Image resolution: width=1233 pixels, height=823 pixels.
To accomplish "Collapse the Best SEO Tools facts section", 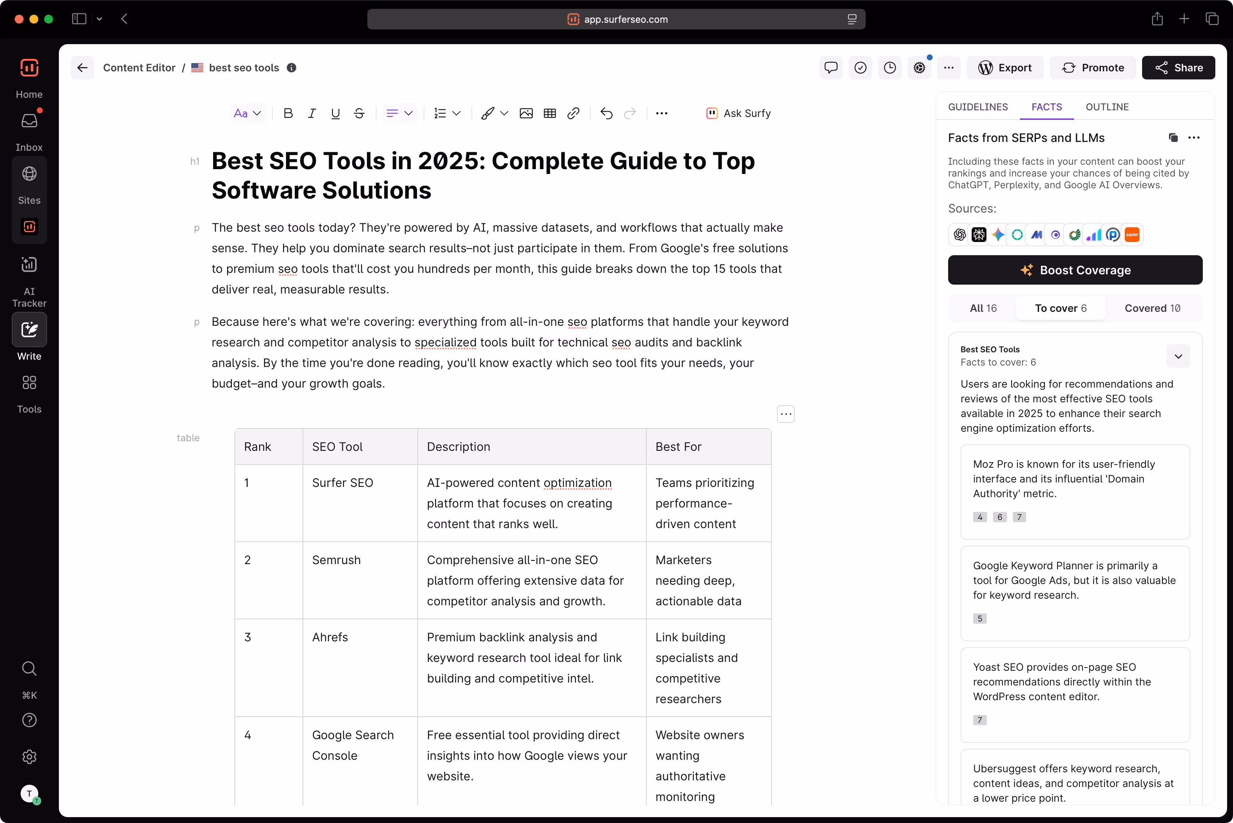I will click(x=1178, y=356).
